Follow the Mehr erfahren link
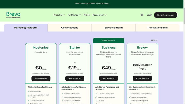The width and height of the screenshot is (185, 104). [103, 3]
